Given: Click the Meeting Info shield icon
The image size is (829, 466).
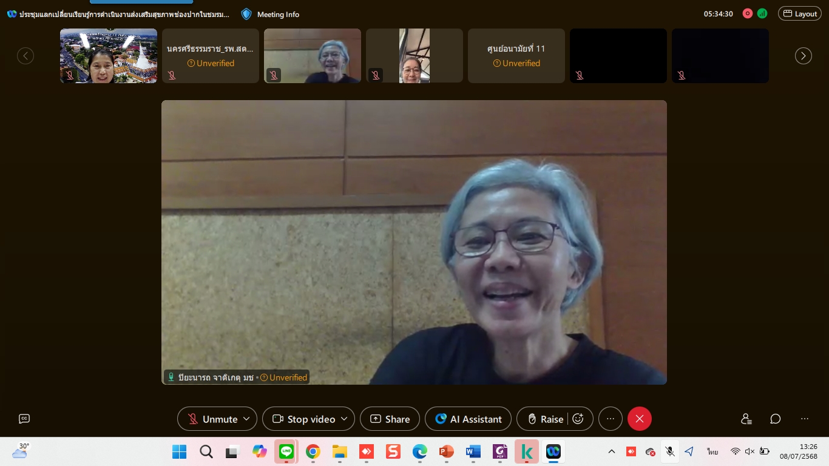Looking at the screenshot, I should pos(246,14).
